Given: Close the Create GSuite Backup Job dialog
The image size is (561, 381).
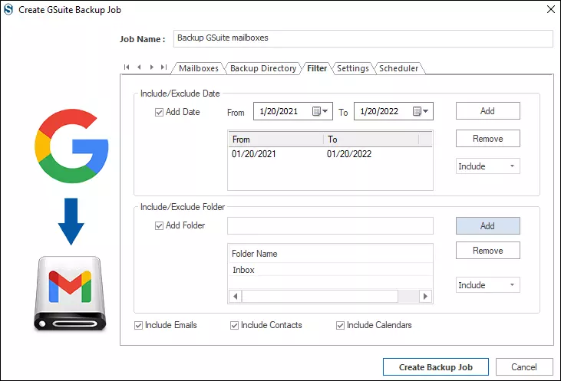Looking at the screenshot, I should [x=550, y=9].
